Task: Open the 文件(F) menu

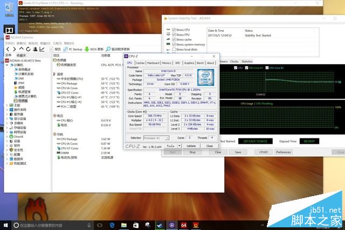Action: click(x=10, y=43)
